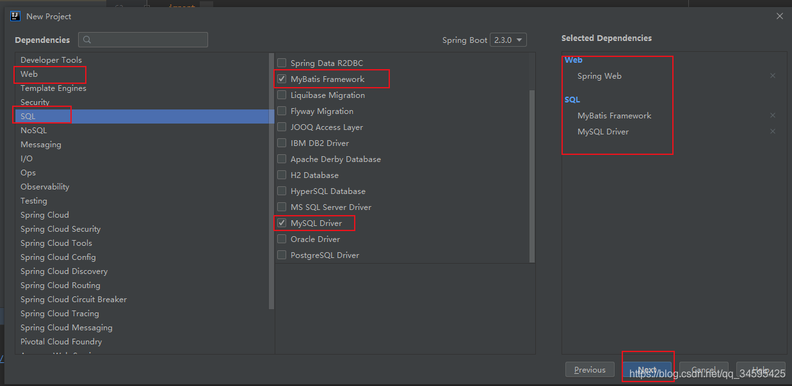Select Spring Cloud category
This screenshot has width=792, height=386.
pos(142,214)
